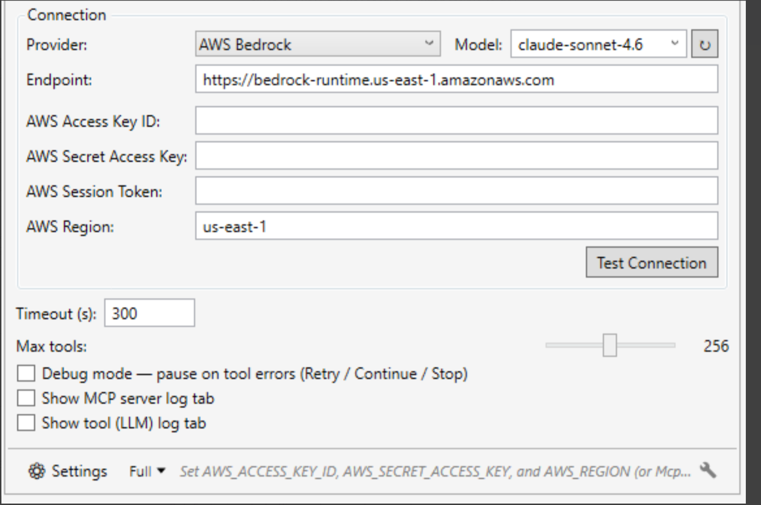Select the AWS Session Token input box
The height and width of the screenshot is (505, 761).
(x=456, y=191)
